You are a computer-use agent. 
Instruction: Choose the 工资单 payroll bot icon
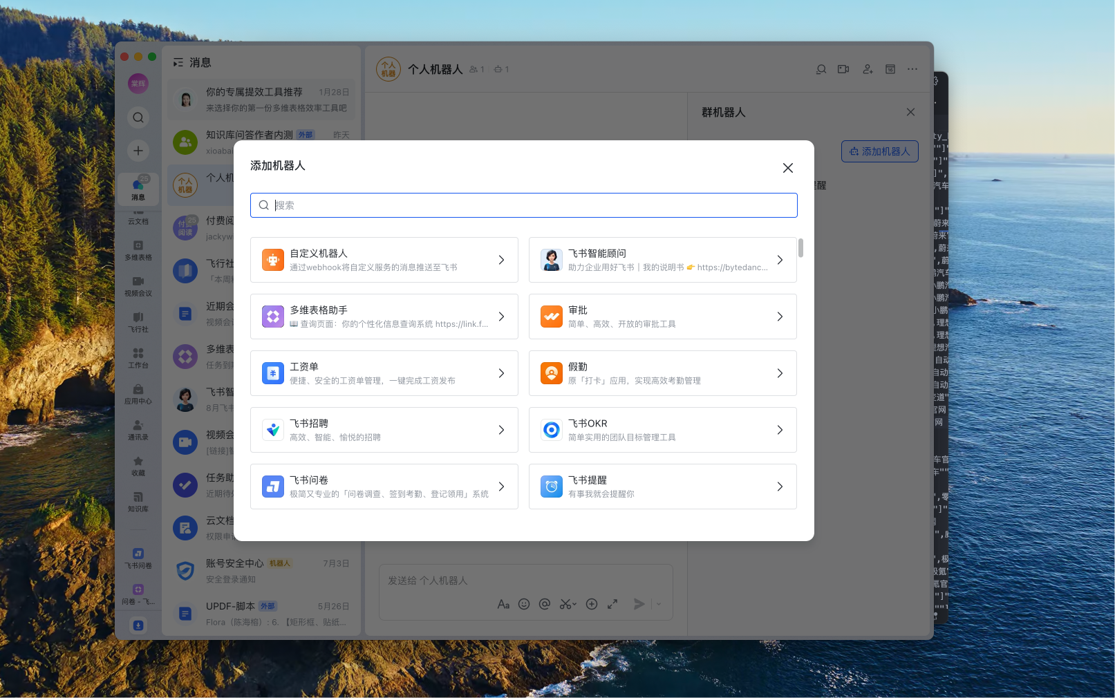coord(273,373)
